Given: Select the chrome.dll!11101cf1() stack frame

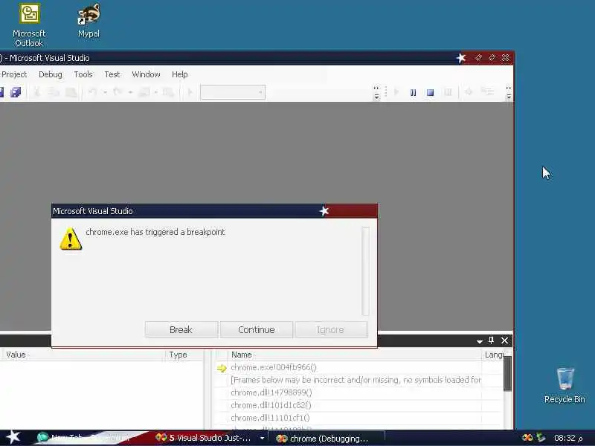Looking at the screenshot, I should click(270, 418).
